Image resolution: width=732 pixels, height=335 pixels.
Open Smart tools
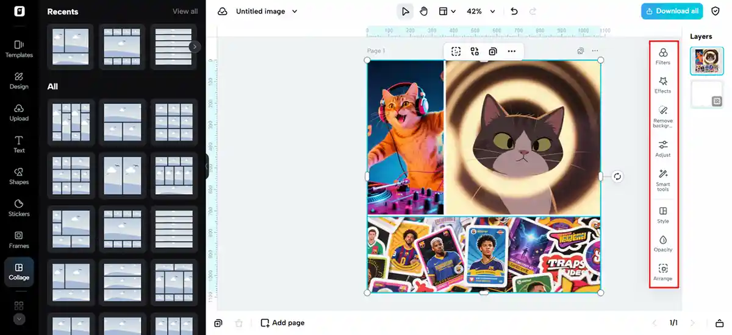tap(663, 180)
